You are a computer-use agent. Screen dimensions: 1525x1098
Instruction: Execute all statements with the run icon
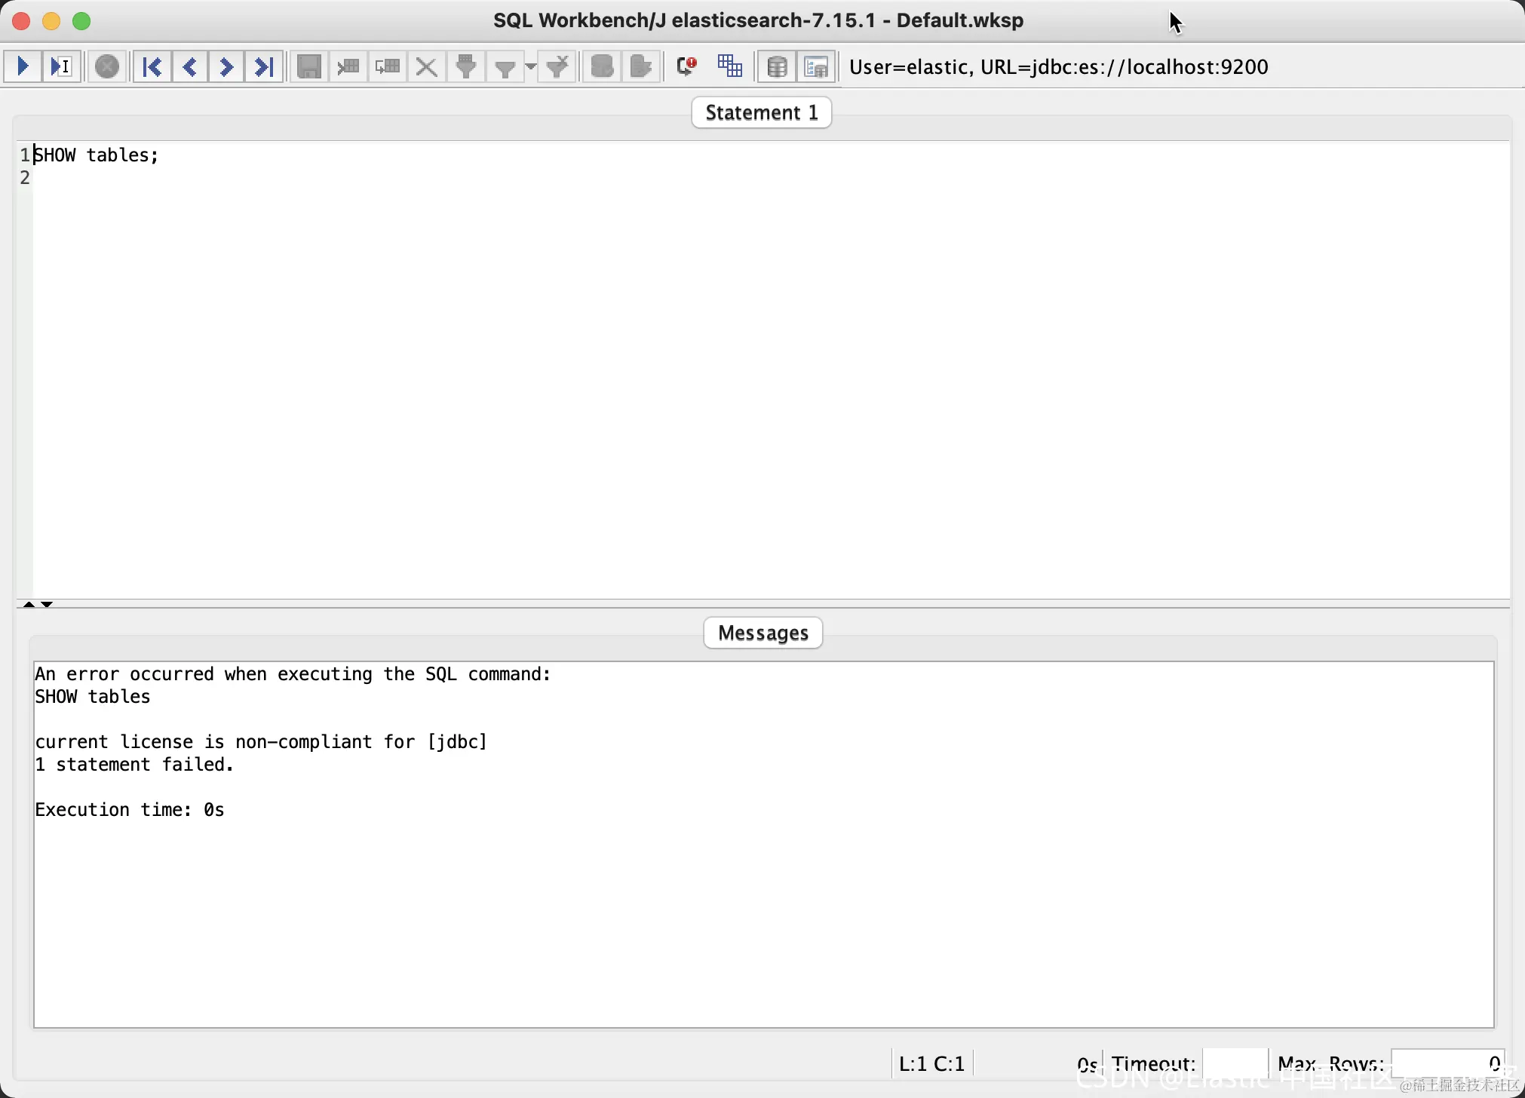tap(21, 66)
